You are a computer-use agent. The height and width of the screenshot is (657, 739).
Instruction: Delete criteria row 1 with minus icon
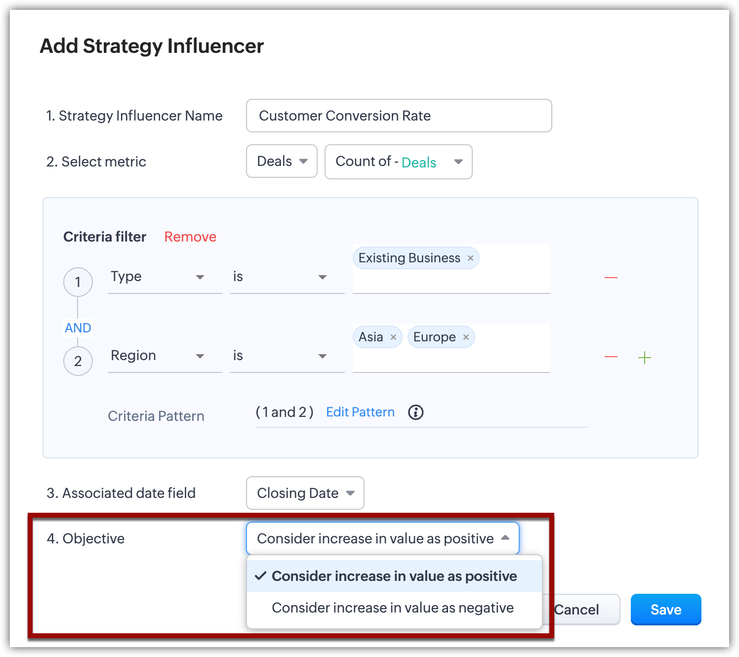tap(611, 278)
